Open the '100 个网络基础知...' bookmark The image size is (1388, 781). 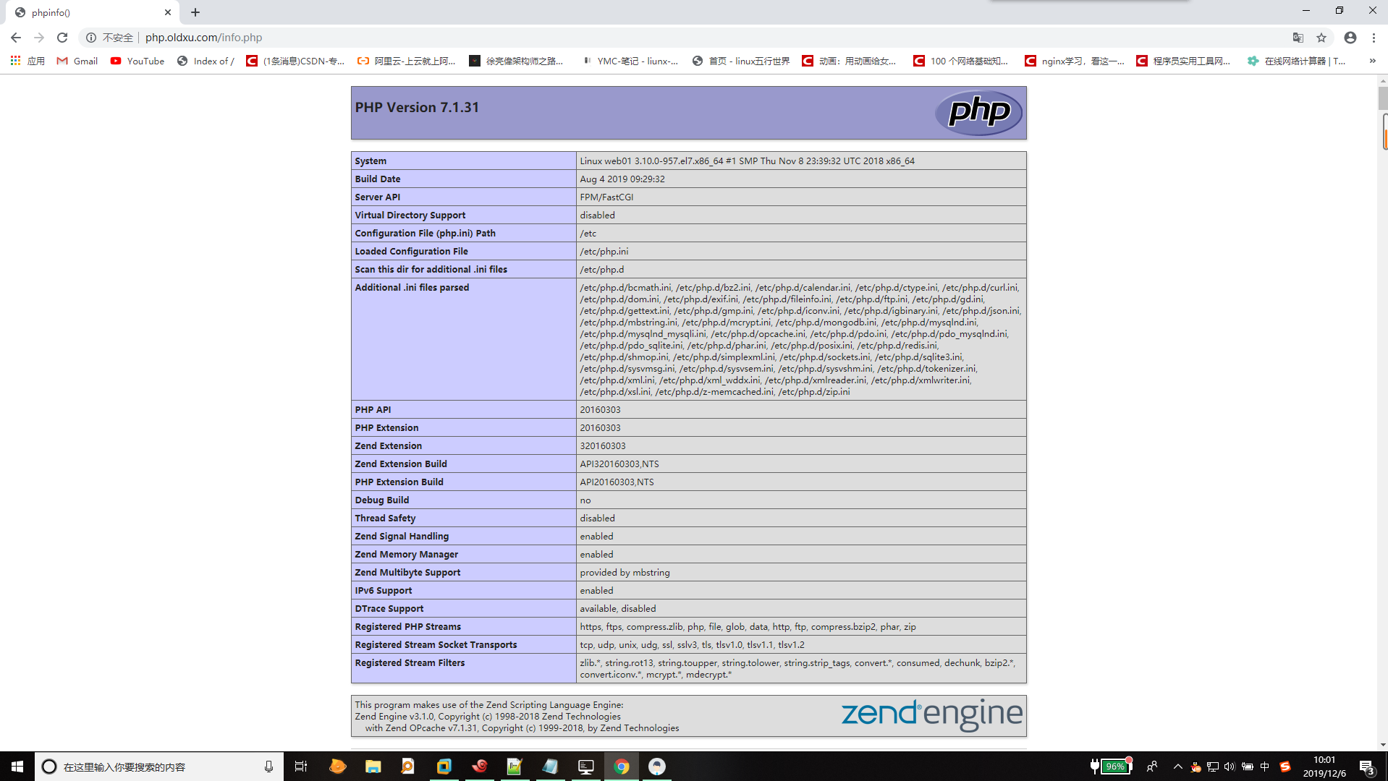tap(961, 61)
